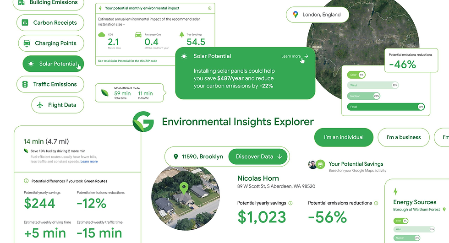Open info icon next to Potential yearly savings
The image size is (449, 243).
pyautogui.click(x=290, y=203)
